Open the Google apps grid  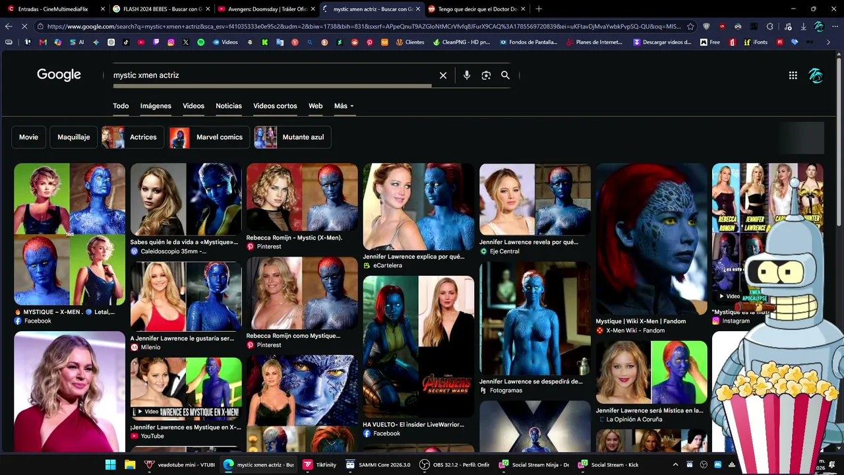point(793,75)
